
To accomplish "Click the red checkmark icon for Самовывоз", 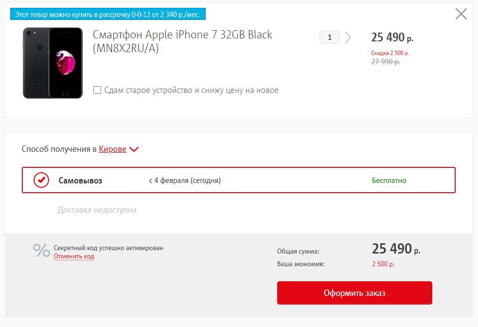I will pos(41,181).
